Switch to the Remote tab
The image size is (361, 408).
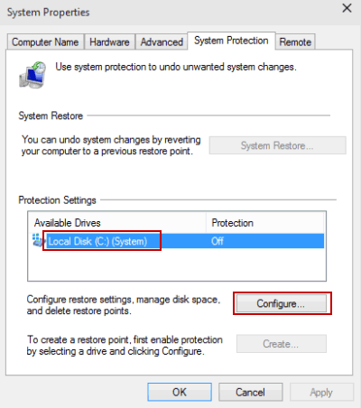tap(295, 42)
